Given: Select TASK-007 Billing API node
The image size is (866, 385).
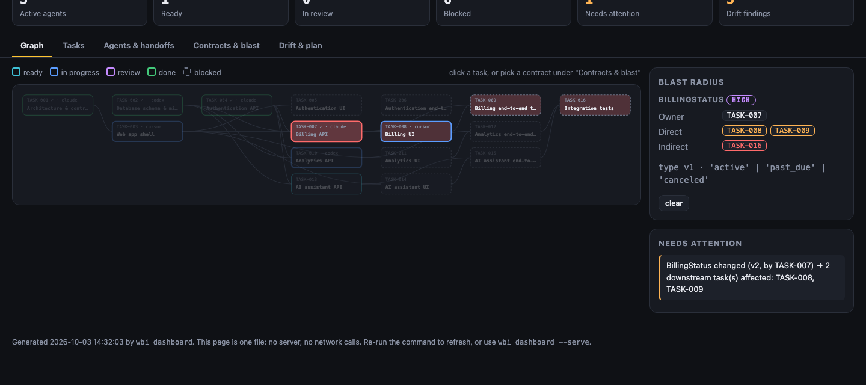Looking at the screenshot, I should (x=327, y=131).
